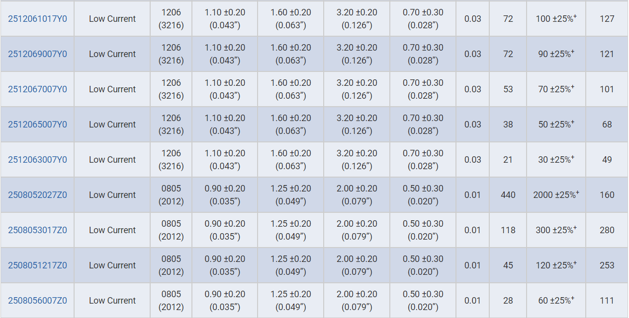629x318 pixels.
Task: Open part number 2508051217Z0 link
Action: (37, 265)
